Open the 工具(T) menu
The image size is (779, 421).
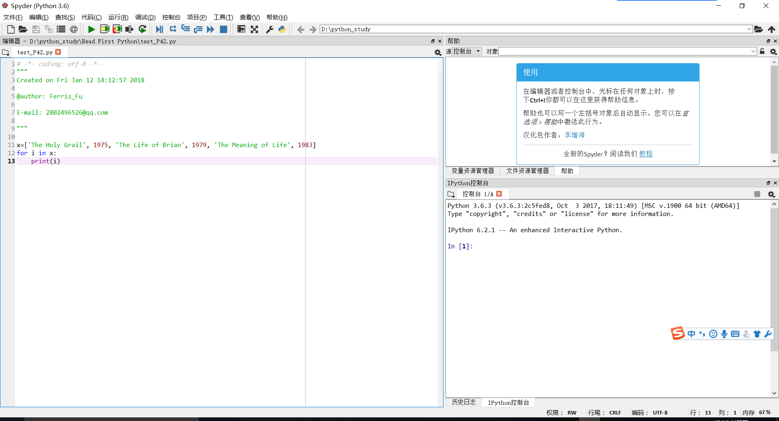(x=223, y=17)
